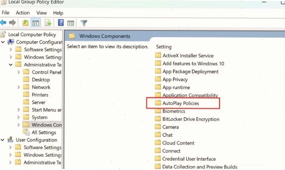The width and height of the screenshot is (285, 170).
Task: Expand the Control Panel tree node
Action: tap(18, 72)
